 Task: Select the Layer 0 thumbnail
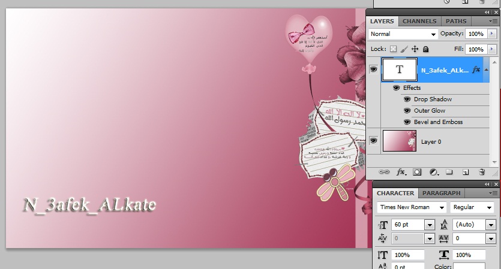399,141
